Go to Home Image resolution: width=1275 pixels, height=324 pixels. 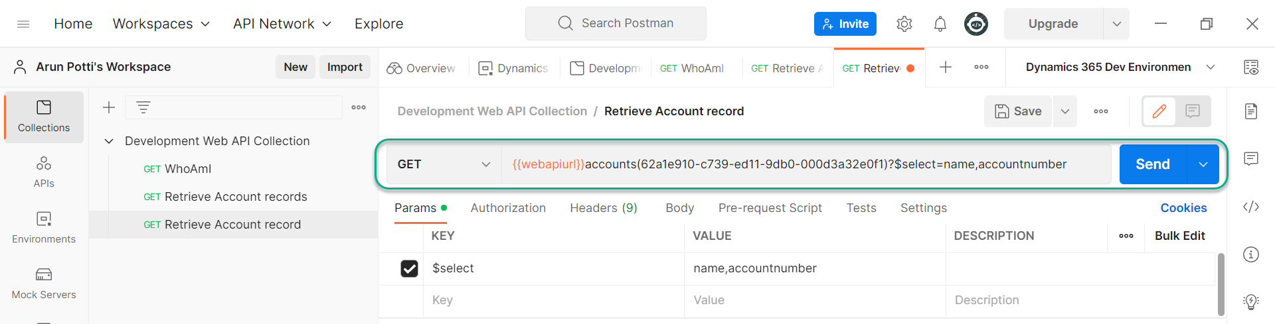click(73, 24)
